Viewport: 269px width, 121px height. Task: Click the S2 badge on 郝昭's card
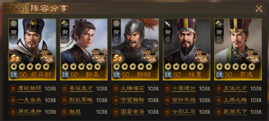click(x=117, y=58)
